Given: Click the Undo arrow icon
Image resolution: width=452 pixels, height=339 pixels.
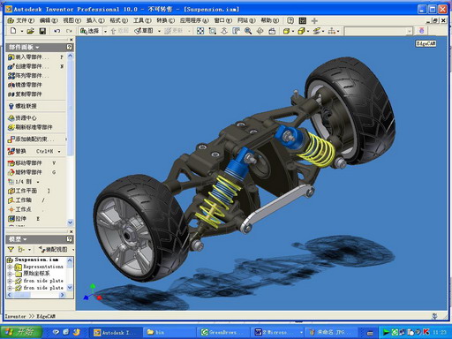Looking at the screenshot, I should 57,31.
